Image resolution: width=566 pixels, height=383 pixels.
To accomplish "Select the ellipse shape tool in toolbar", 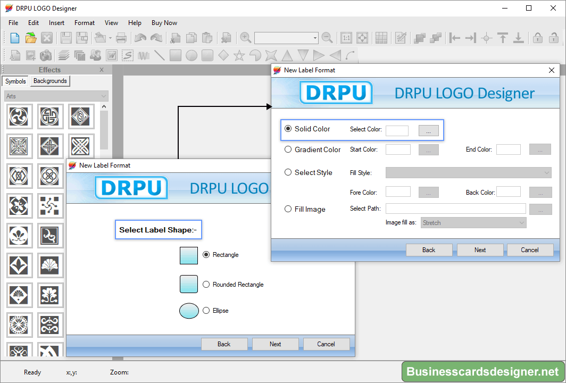I will [192, 55].
